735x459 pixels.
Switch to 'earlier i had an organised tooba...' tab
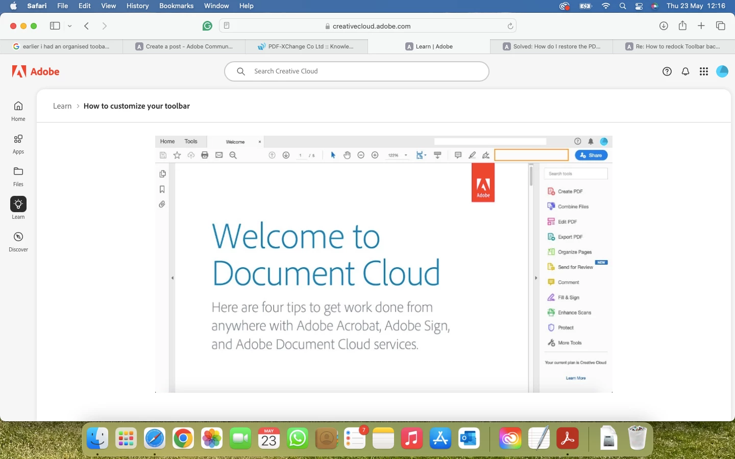tap(61, 46)
